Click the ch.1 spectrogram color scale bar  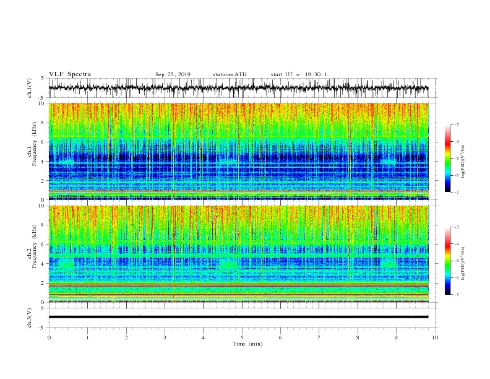[x=447, y=159]
